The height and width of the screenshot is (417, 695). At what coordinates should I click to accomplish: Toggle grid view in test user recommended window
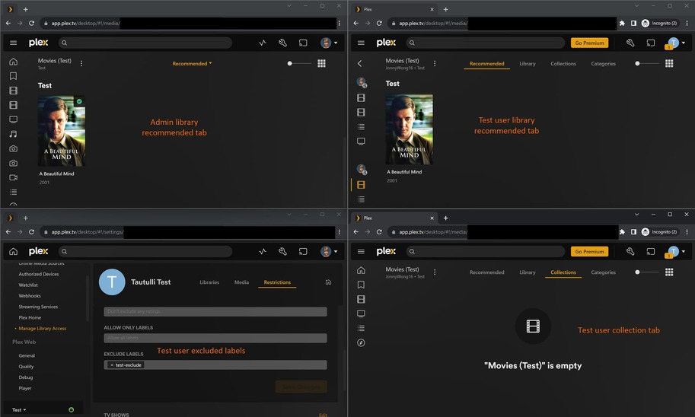coord(669,63)
